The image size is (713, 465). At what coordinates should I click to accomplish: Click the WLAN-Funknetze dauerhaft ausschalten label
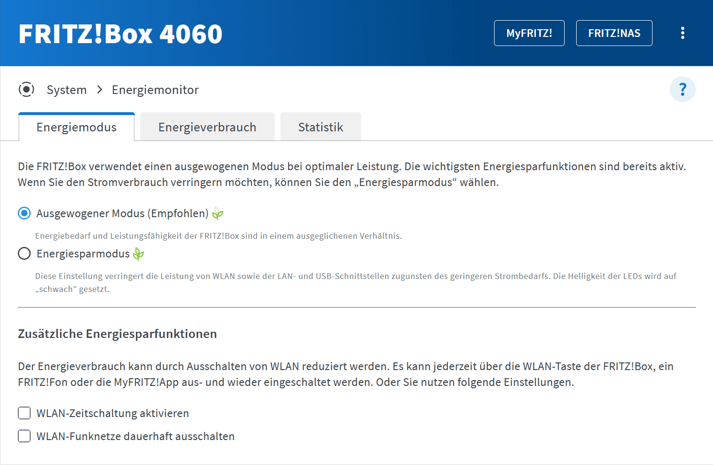pos(135,436)
